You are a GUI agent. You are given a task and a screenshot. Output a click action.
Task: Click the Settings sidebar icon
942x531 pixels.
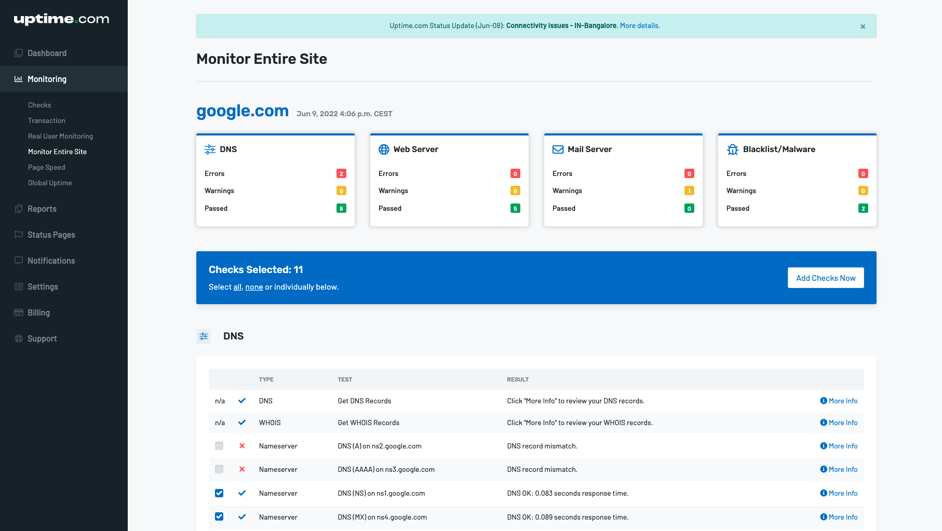coord(19,287)
